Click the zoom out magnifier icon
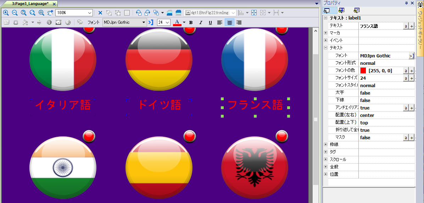The image size is (424, 203). (15, 13)
